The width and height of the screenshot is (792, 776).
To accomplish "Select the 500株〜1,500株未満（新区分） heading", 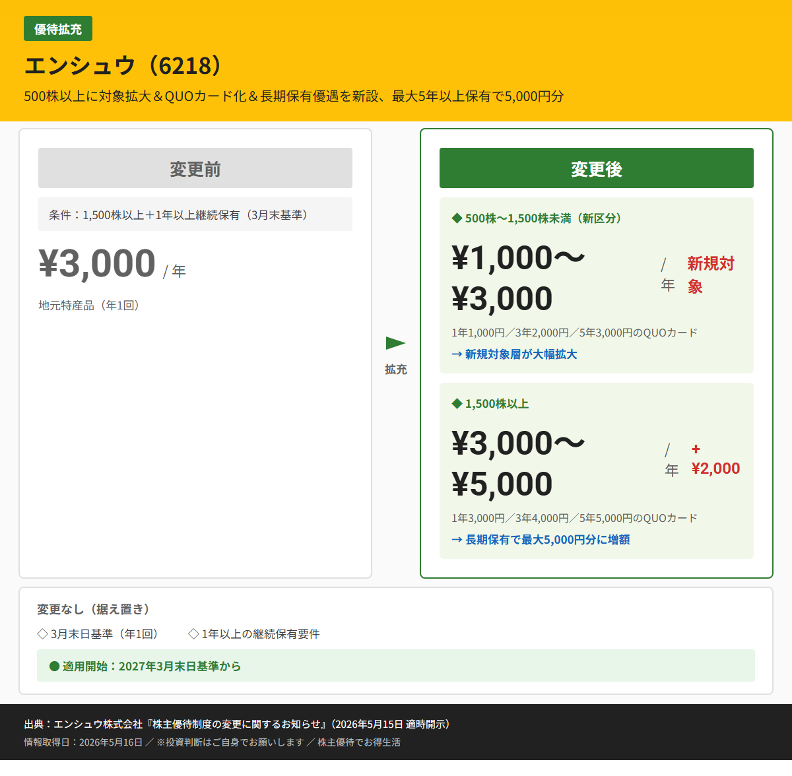I will [543, 218].
